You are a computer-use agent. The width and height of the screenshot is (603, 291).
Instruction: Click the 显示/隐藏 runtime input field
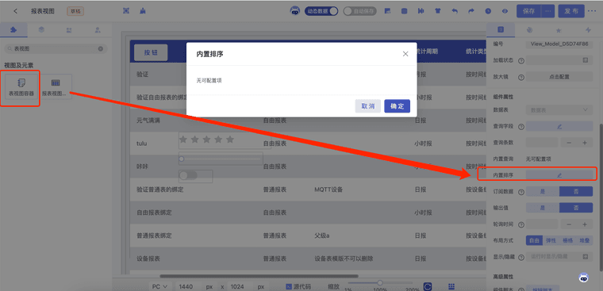(559, 256)
